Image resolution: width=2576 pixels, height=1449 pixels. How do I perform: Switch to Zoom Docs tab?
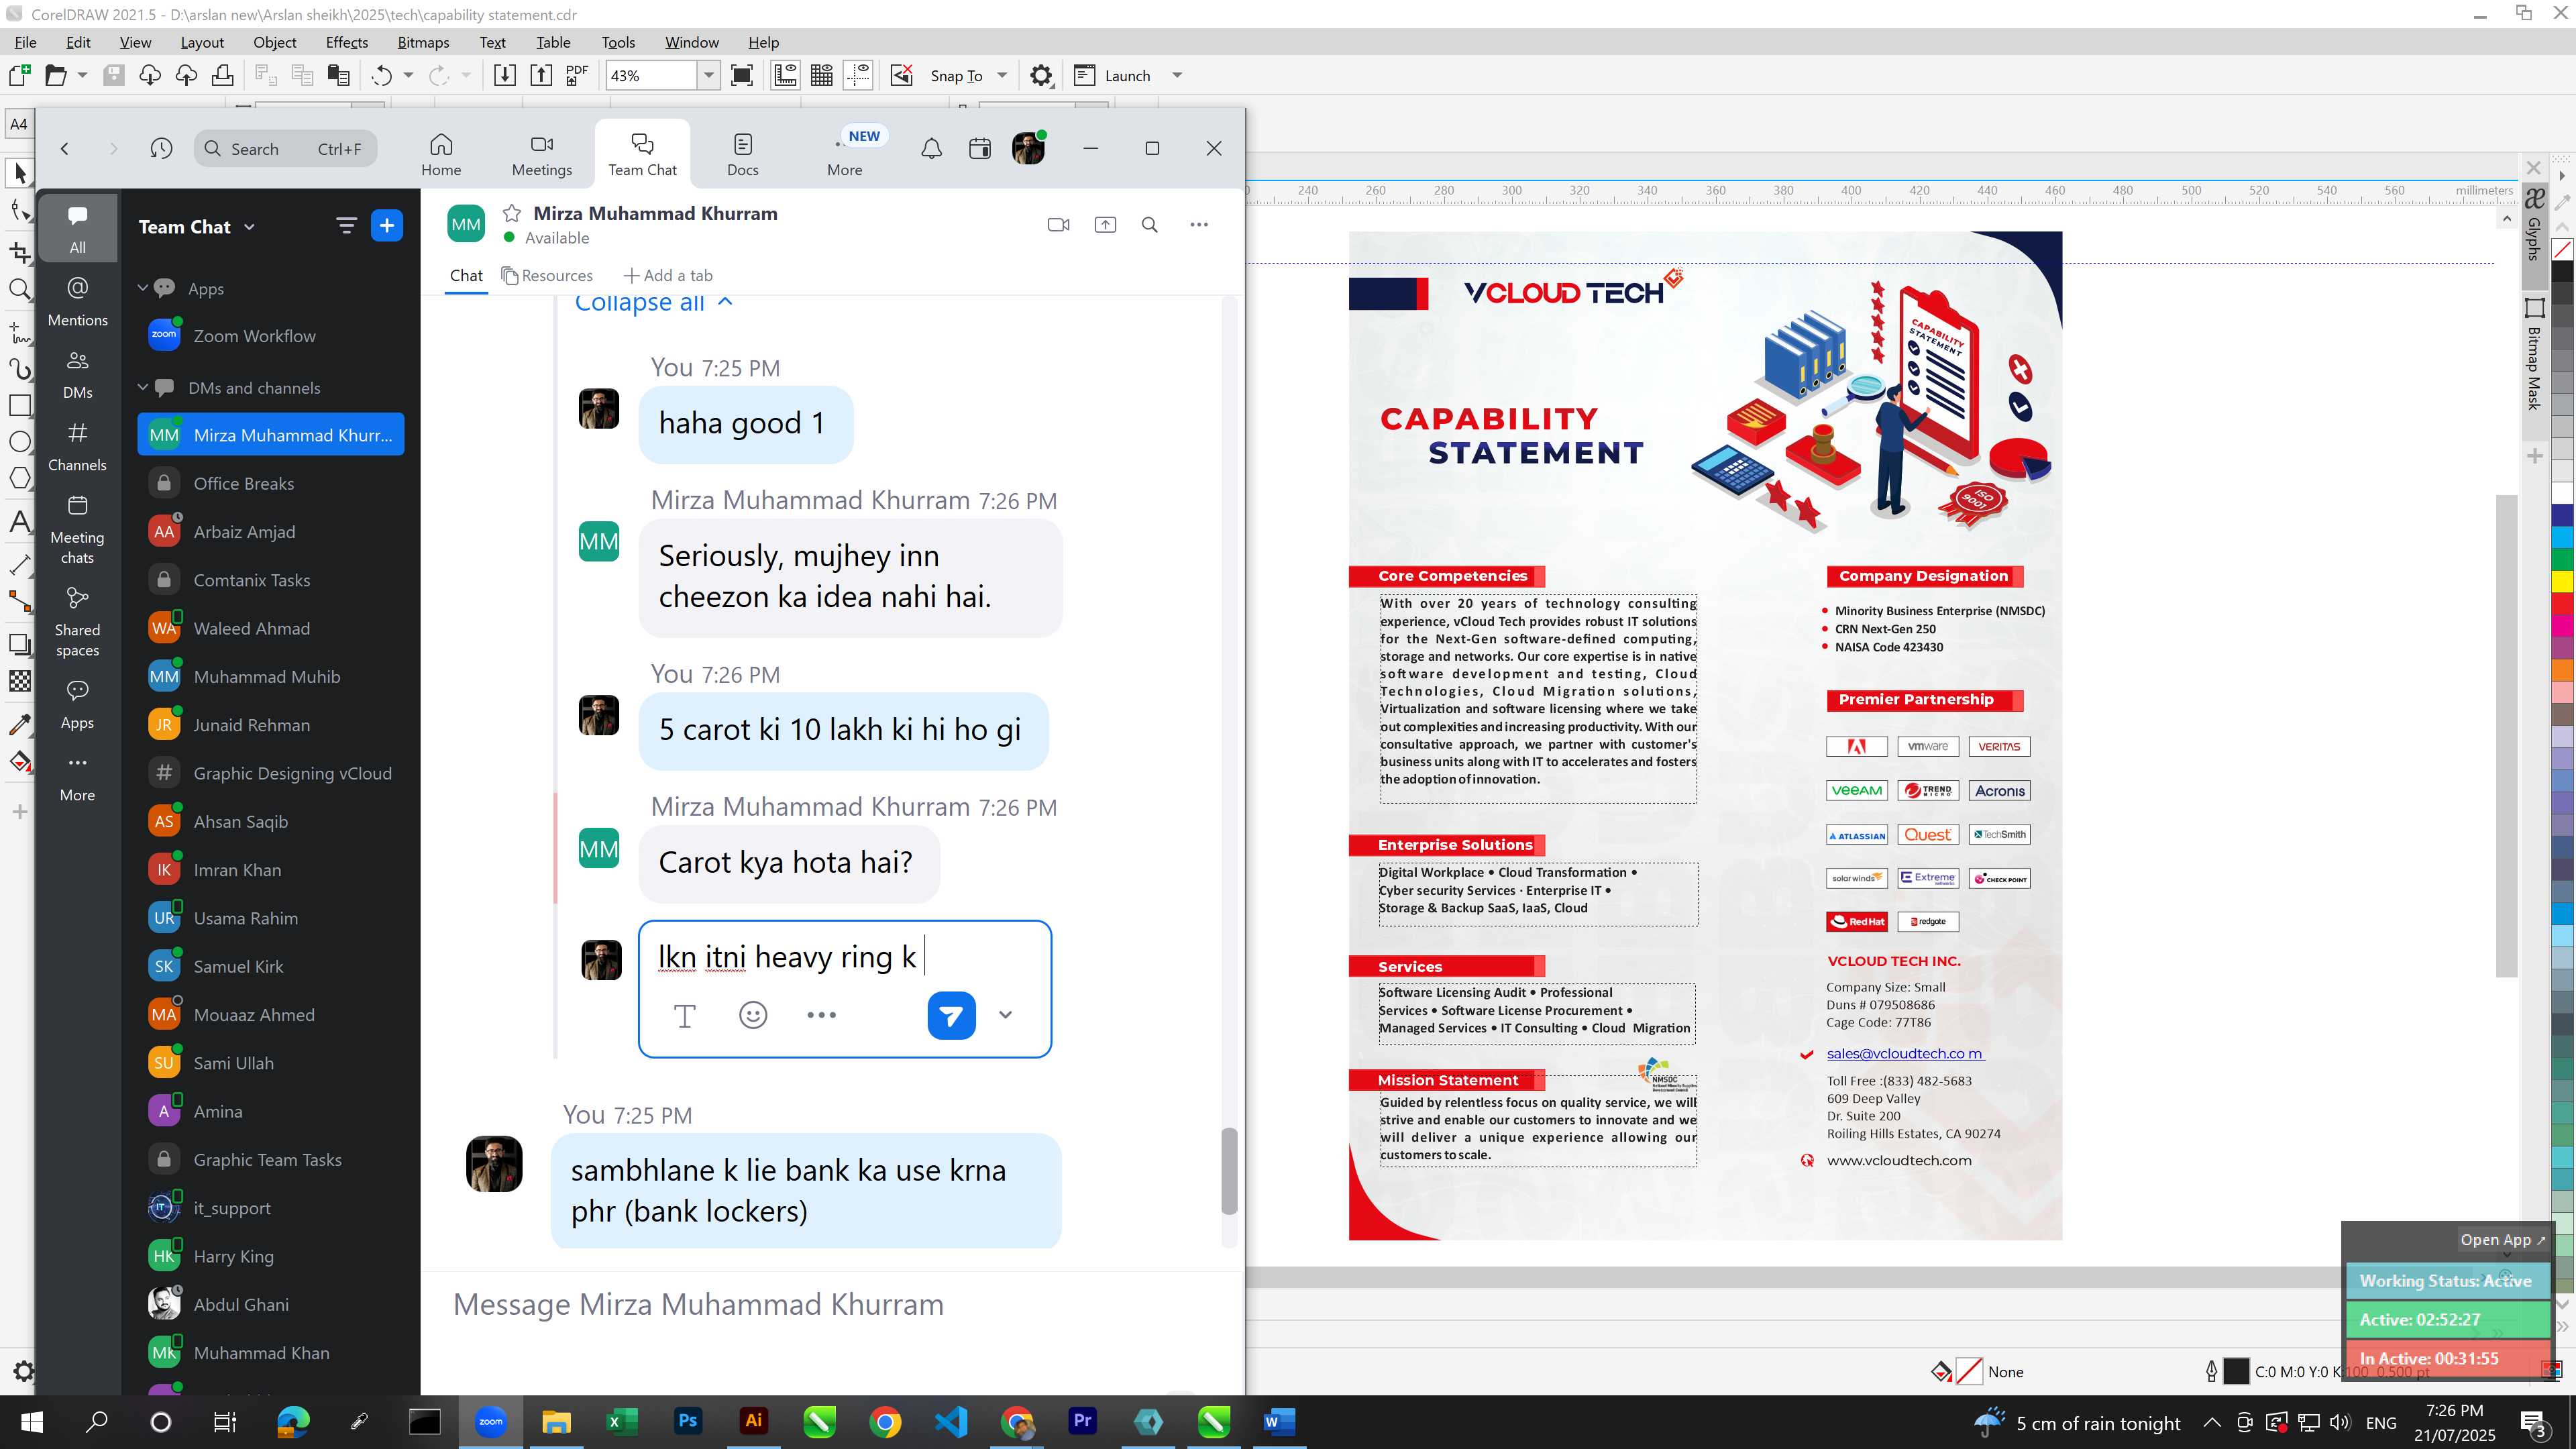click(x=743, y=154)
